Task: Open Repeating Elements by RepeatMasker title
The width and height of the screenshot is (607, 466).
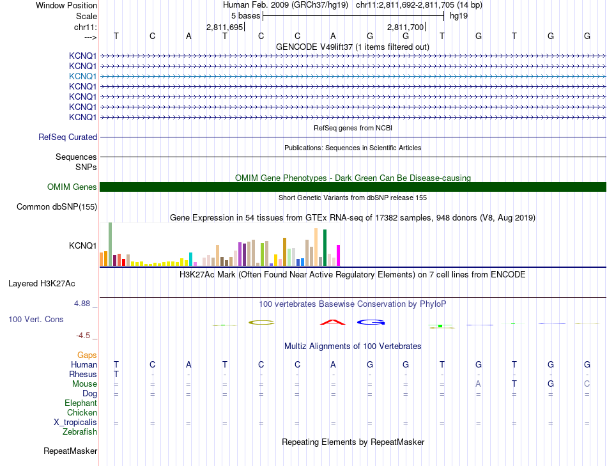Action: (x=353, y=442)
